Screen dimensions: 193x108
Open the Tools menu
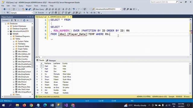coord(36,6)
